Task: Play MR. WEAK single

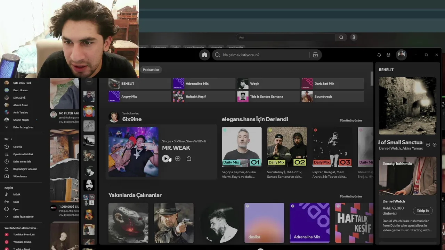Action: pyautogui.click(x=166, y=158)
